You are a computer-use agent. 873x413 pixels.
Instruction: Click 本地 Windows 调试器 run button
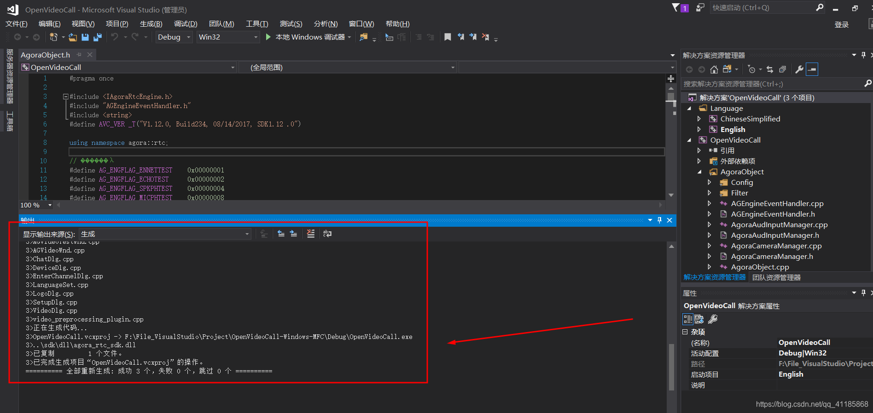point(310,37)
